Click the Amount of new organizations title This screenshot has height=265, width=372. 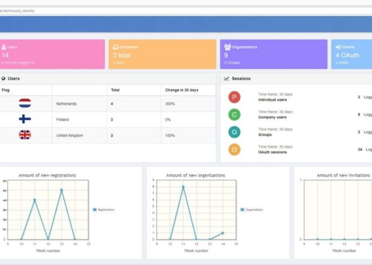196,175
